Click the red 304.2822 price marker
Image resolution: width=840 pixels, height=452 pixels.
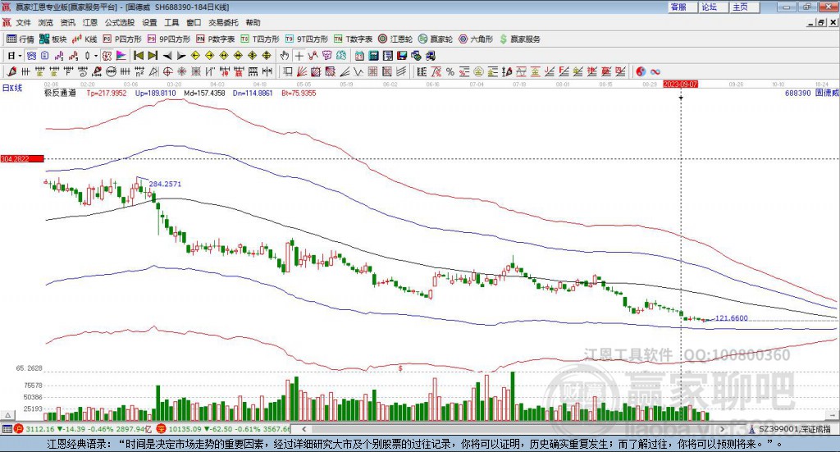(22, 158)
